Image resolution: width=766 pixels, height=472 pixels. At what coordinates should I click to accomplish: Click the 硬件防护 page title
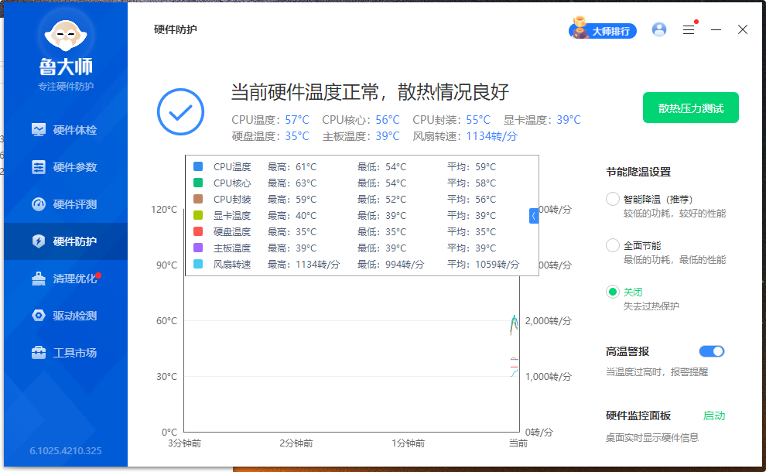[x=176, y=29]
